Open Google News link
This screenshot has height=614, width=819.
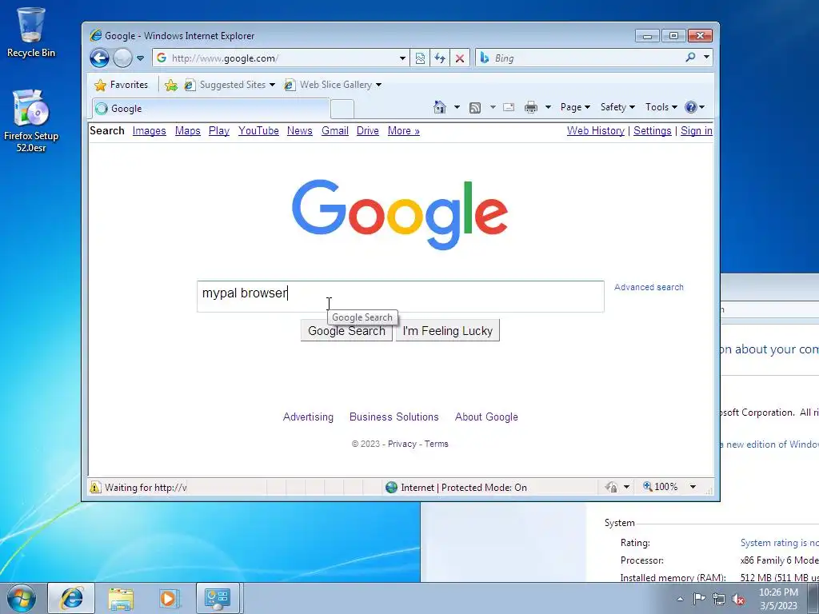[x=299, y=130]
